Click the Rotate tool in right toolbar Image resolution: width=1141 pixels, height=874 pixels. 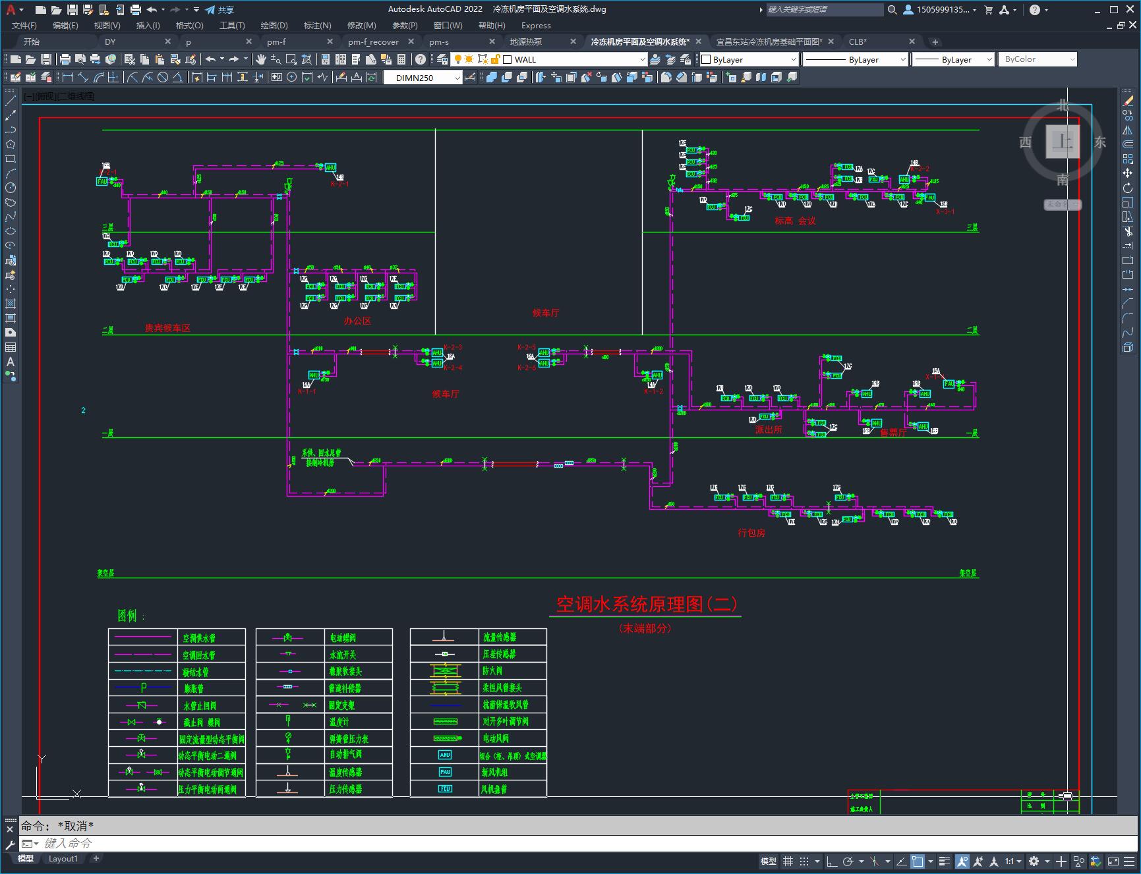[1128, 188]
